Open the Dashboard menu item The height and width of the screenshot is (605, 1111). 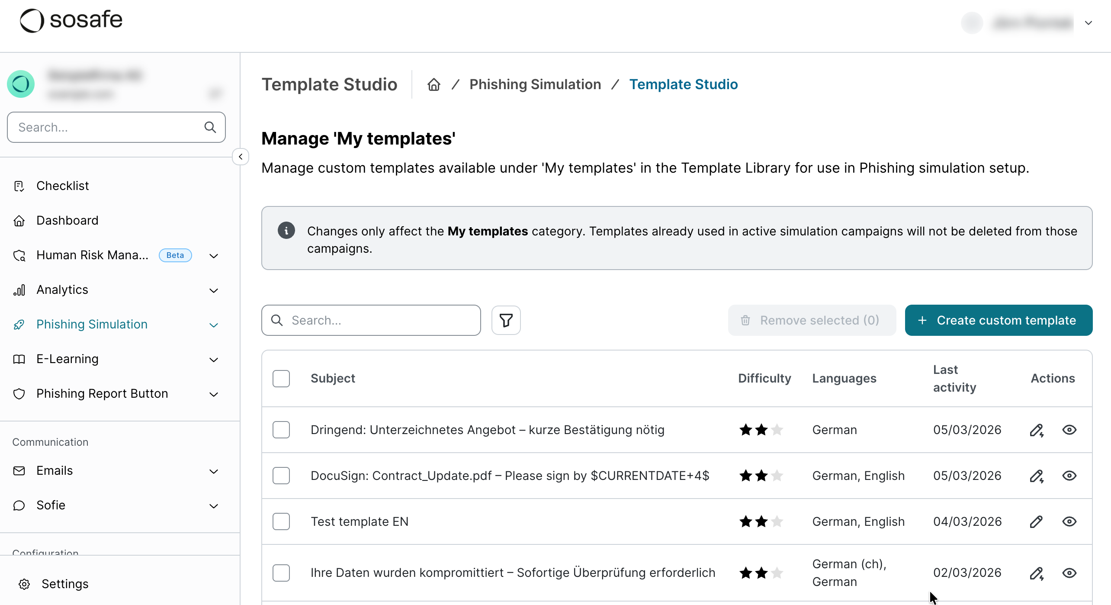67,221
